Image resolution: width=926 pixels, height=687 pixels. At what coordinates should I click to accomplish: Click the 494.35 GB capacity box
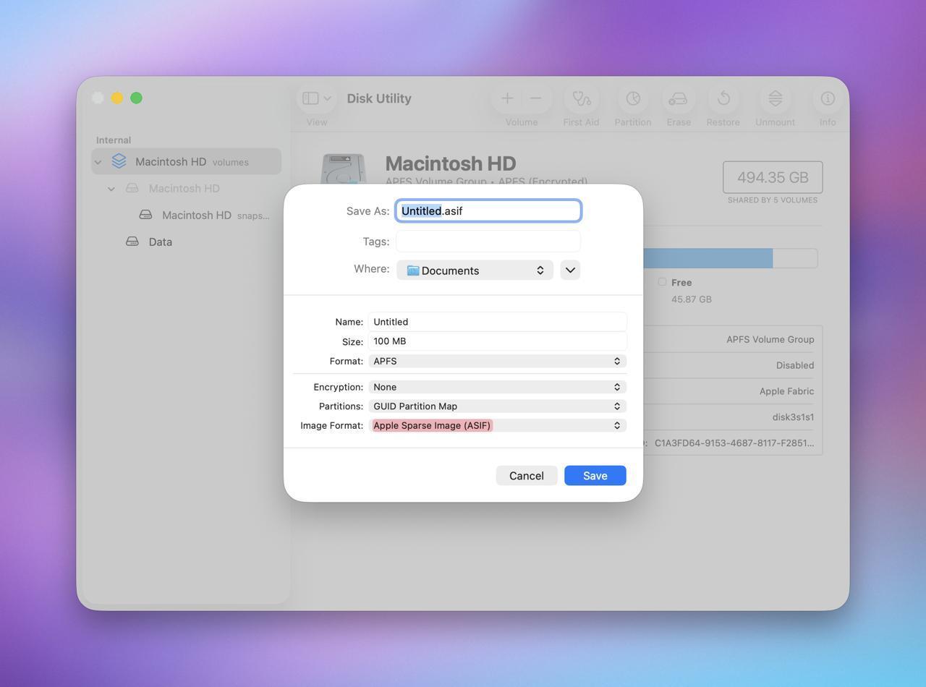773,177
